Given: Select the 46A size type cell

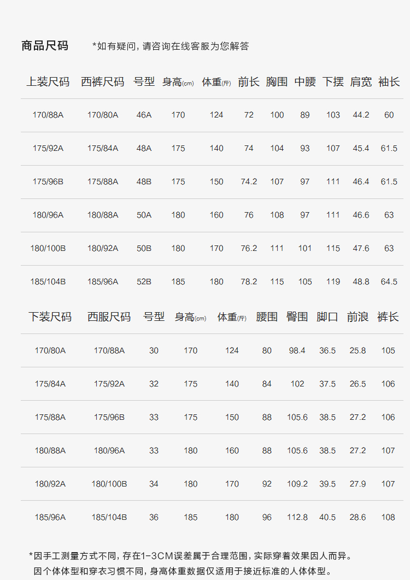Looking at the screenshot, I should click(x=144, y=115).
